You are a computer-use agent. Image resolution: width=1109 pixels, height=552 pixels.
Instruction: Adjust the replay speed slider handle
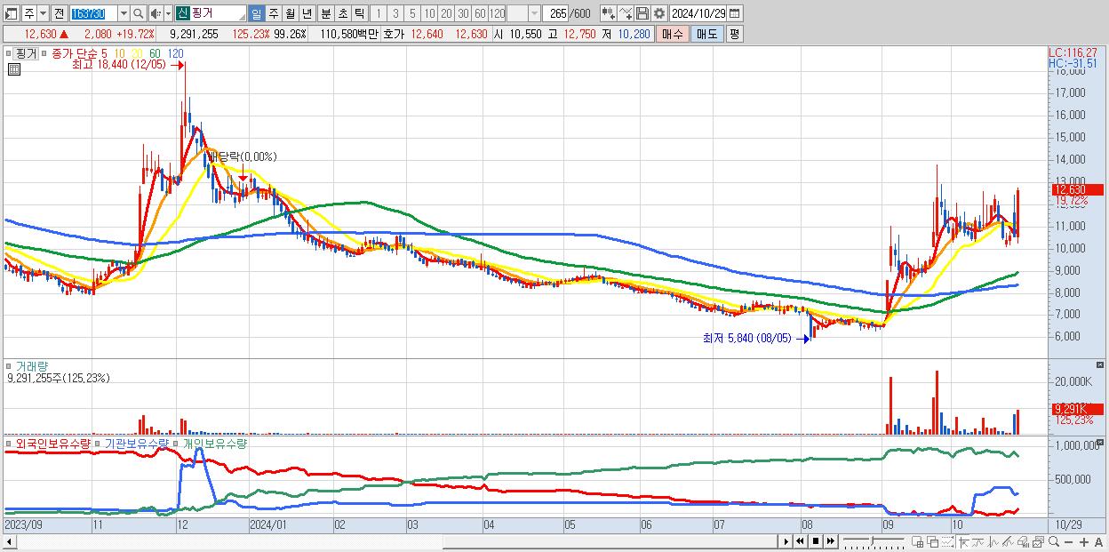[x=872, y=540]
